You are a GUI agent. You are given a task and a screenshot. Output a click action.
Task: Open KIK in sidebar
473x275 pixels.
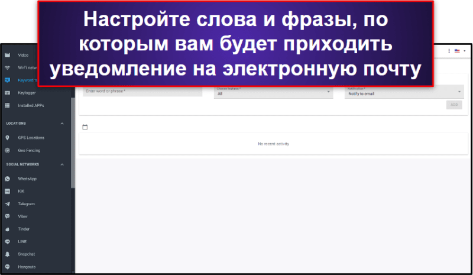(21, 192)
